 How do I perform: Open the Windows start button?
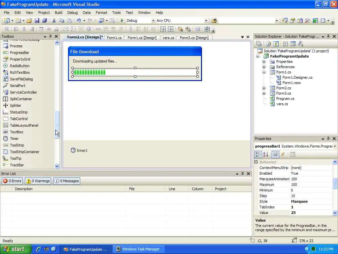pyautogui.click(x=16, y=249)
